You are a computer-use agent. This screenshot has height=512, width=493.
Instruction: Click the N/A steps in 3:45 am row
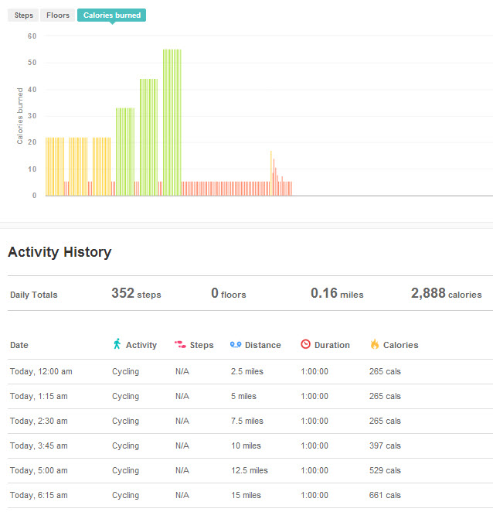click(182, 446)
